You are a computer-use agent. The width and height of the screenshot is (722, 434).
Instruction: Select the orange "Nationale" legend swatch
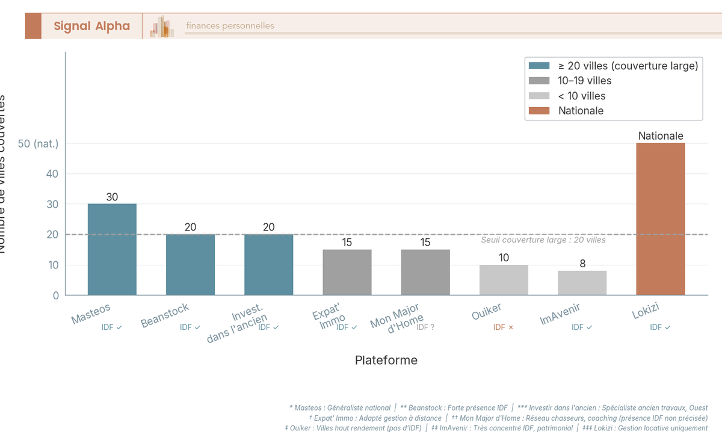click(x=538, y=111)
